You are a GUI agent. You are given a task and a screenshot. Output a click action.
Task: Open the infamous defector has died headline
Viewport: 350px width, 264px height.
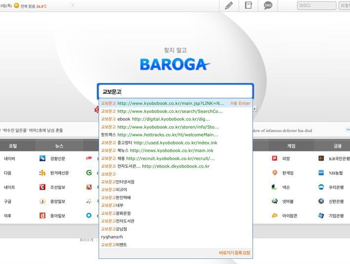pyautogui.click(x=282, y=131)
